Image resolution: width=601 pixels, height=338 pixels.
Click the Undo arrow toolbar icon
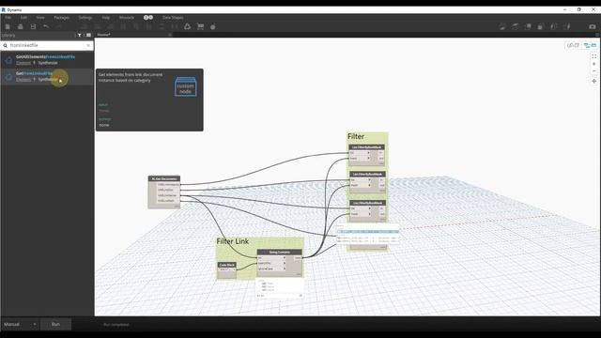tap(46, 26)
